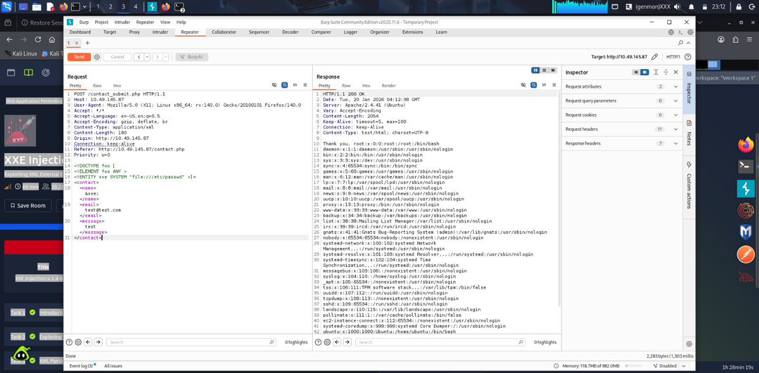The height and width of the screenshot is (373, 759).
Task: Select side-by-side request/response layout
Action: [x=536, y=71]
